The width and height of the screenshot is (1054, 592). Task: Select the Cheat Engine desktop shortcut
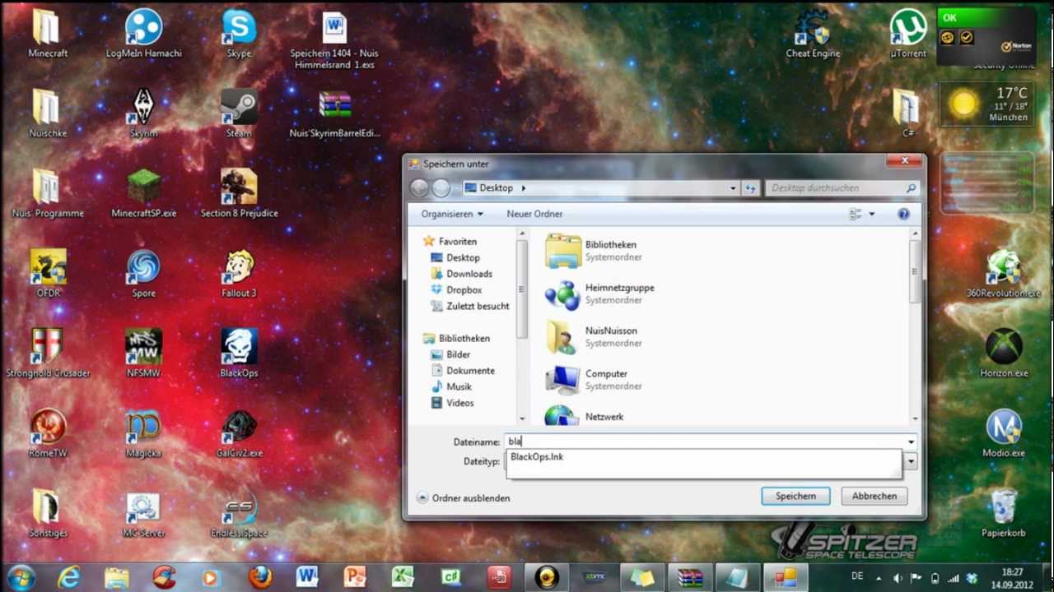click(813, 33)
